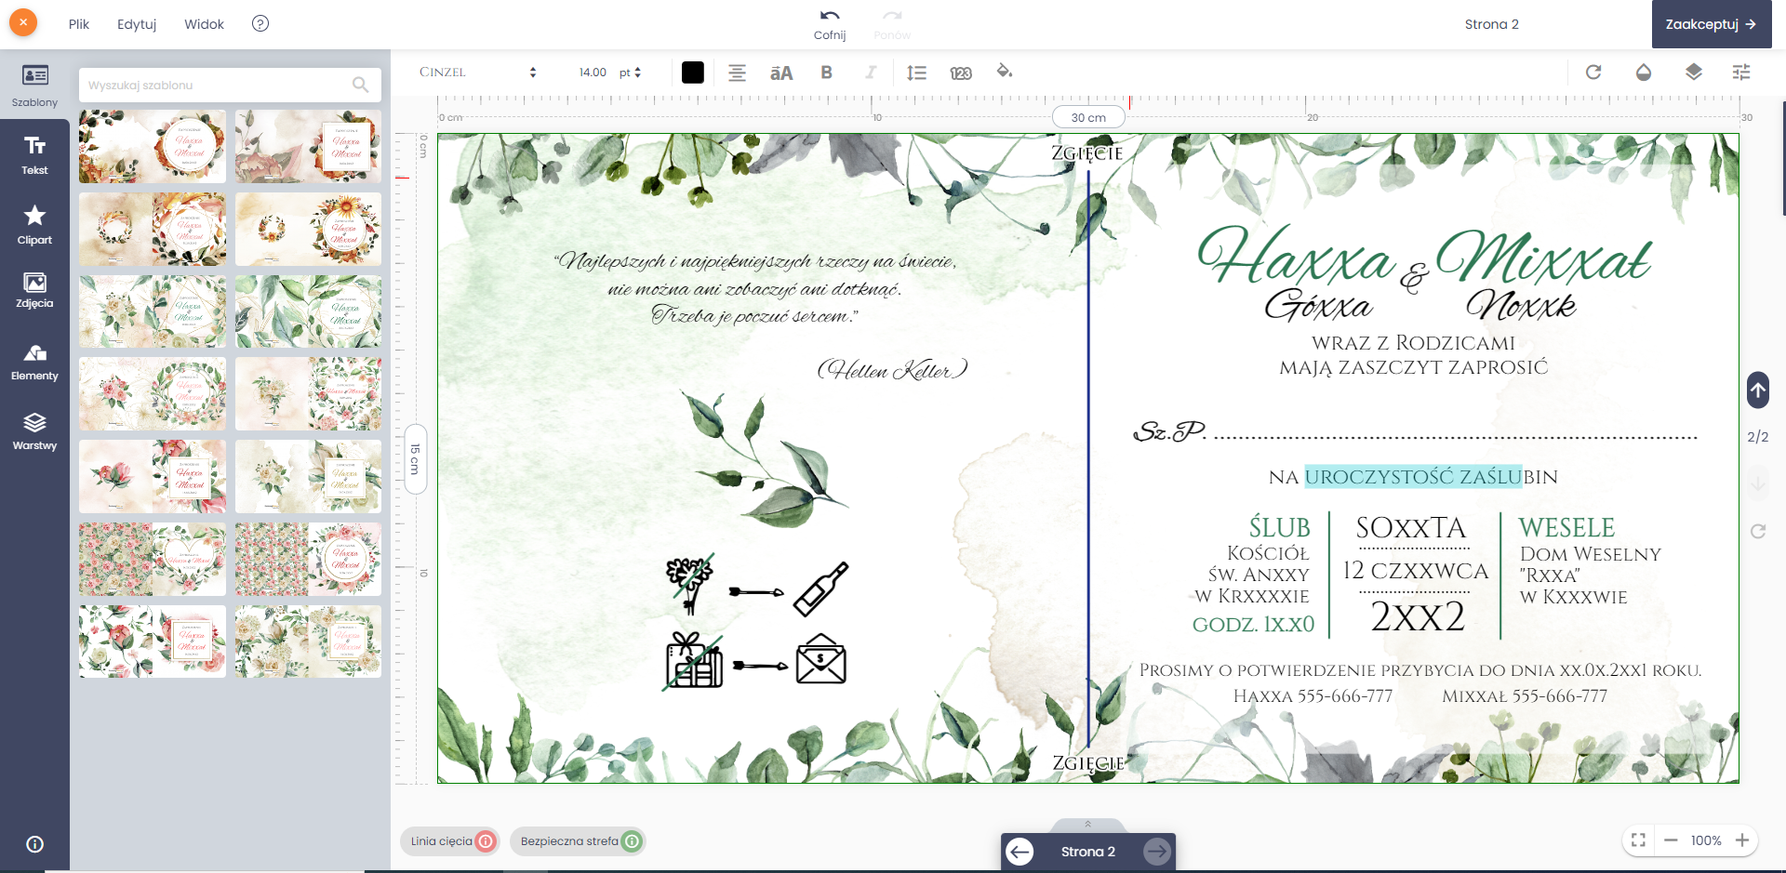Screen dimensions: 1786x873
Task: Toggle the Bezpieczna strefa safe zone indicator
Action: 578,841
